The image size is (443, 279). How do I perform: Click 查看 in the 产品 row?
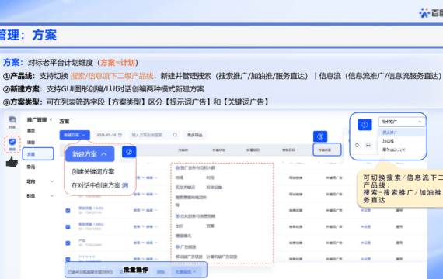pos(137,243)
